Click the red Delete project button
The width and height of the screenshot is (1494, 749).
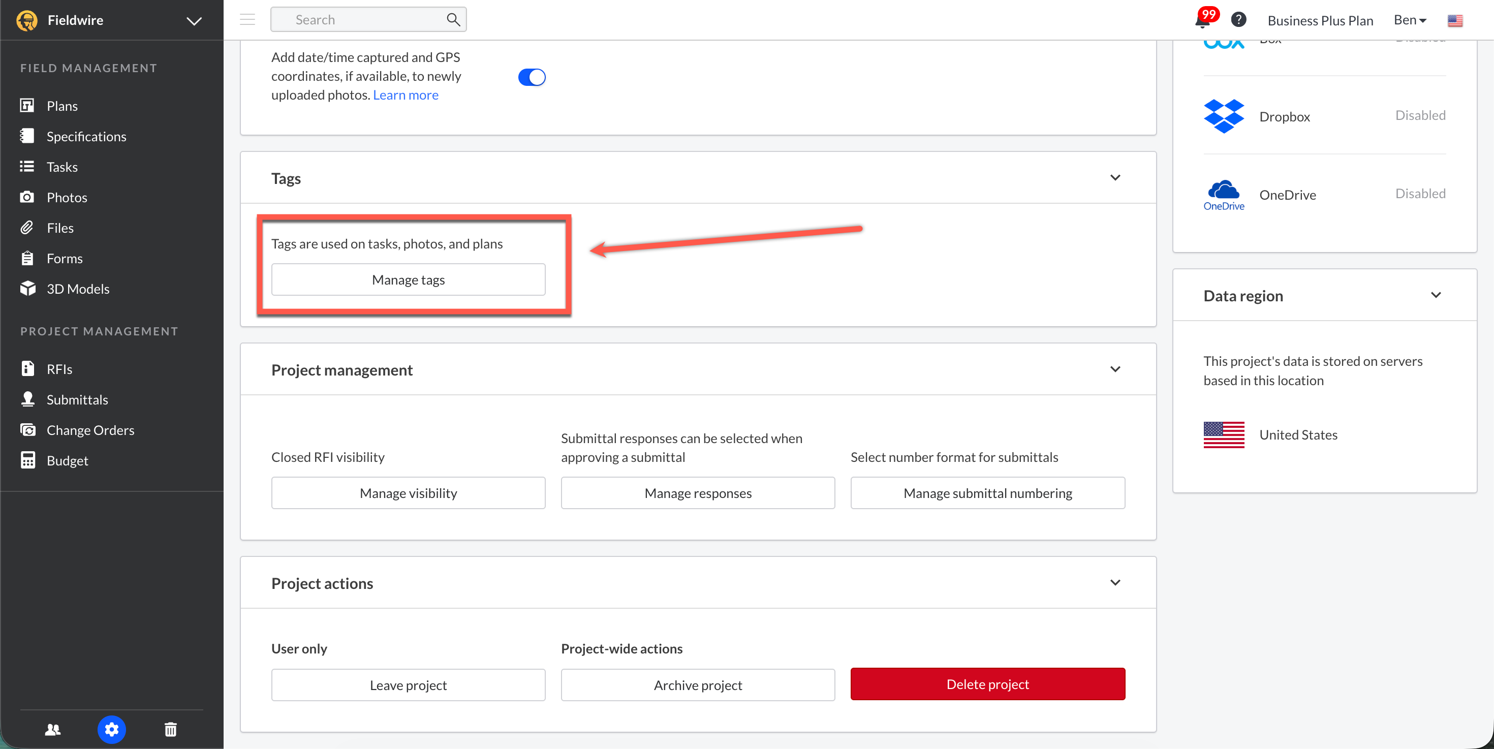[x=987, y=684]
